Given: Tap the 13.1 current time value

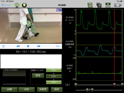Looking at the screenshot, I should tap(67, 85).
